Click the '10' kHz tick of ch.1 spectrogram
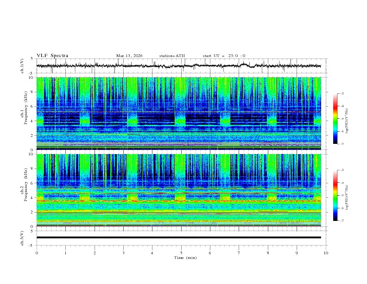367x284 pixels. 32,77
